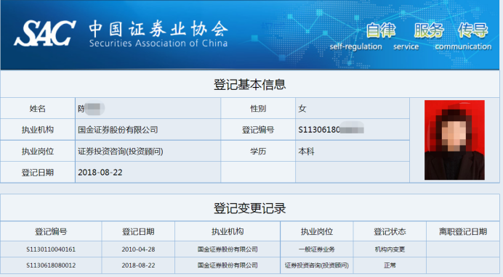The image size is (503, 277).
Task: Click 证券投资咨询(投资顾问) in change records table
Action: (317, 265)
